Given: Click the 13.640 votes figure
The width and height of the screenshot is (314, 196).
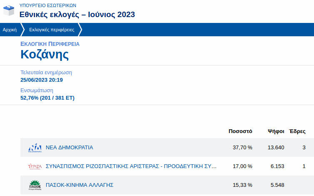Looking at the screenshot, I should [276, 148].
